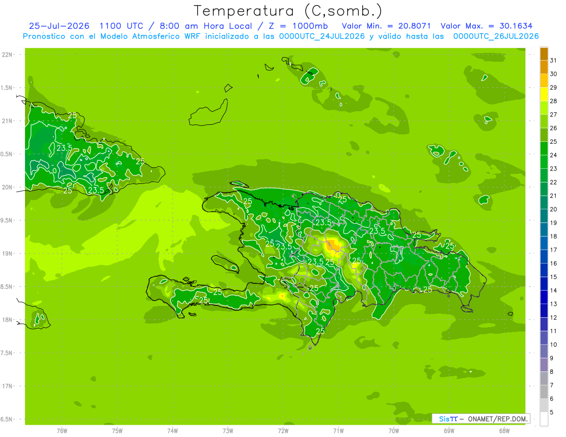The height and width of the screenshot is (437, 566).
Task: Pick the blue legend swatch between 16 and 17
Action: click(544, 257)
